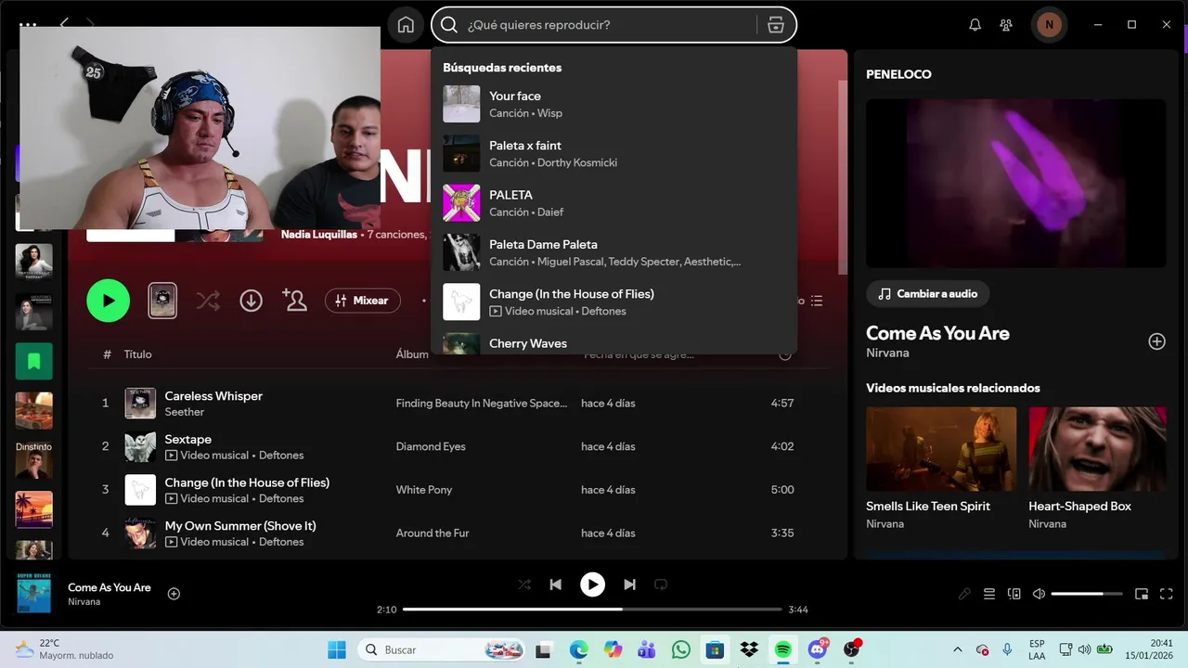Screen dimensions: 1188x668
Task: Click the playlist cover preview thumbnail
Action: pyautogui.click(x=162, y=301)
